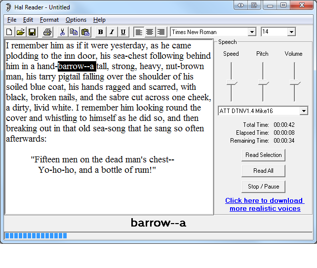Viewport: 317px width, 268px height.
Task: Align text left
Action: point(139,32)
